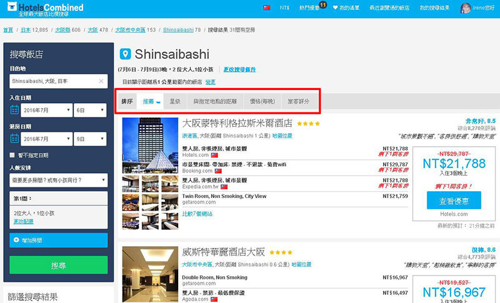
Task: Sort by 價格(每晚) tab
Action: pyautogui.click(x=262, y=101)
